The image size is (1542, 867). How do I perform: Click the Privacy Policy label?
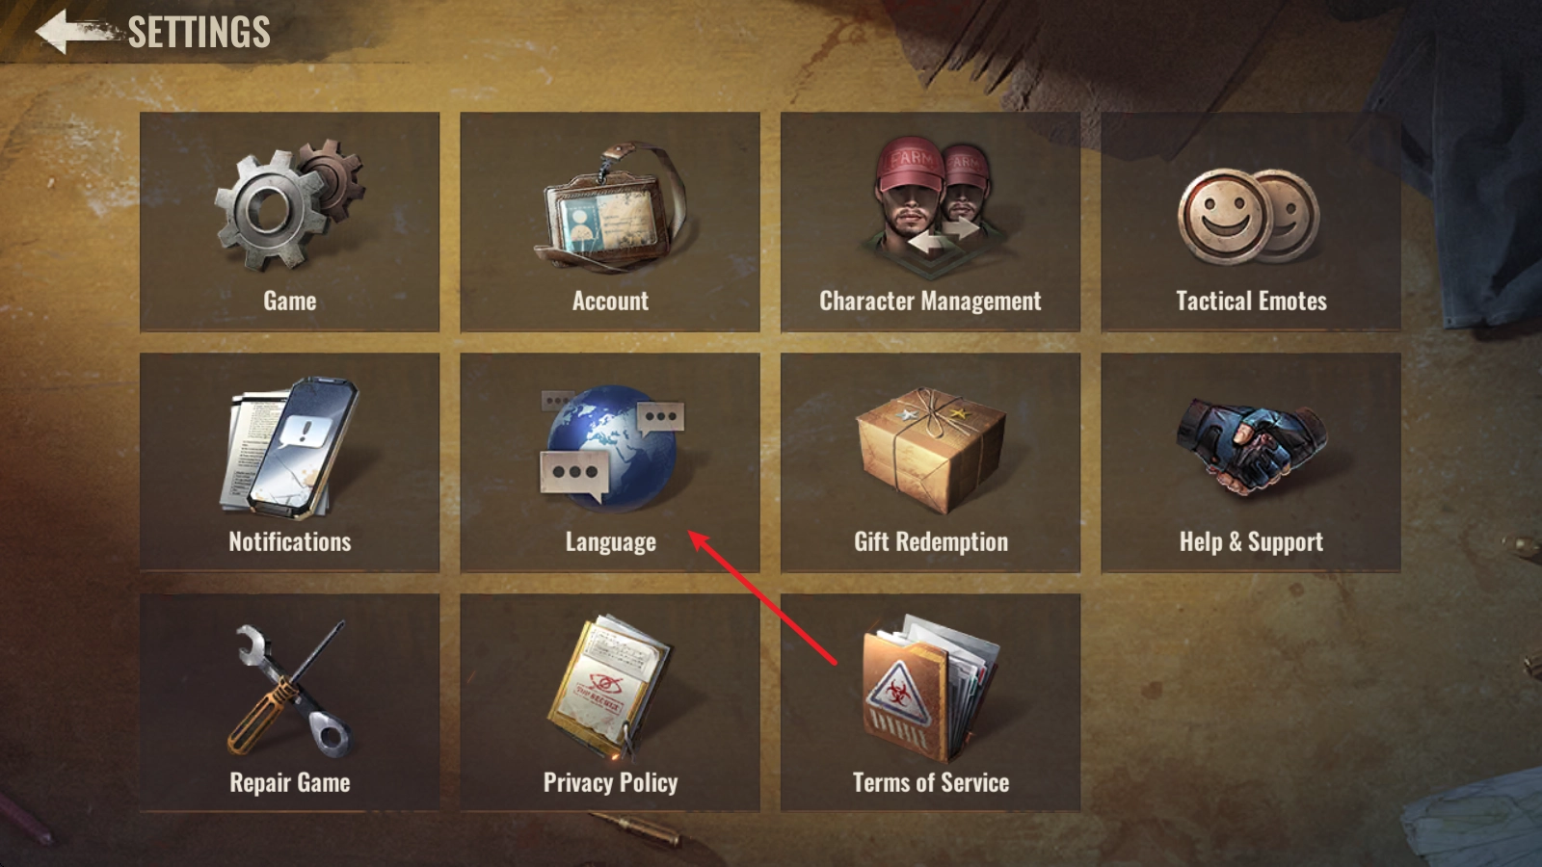(x=610, y=783)
